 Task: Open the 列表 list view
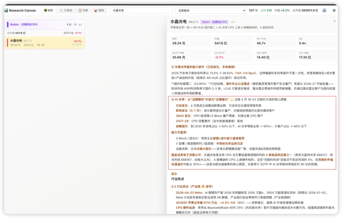83,10
